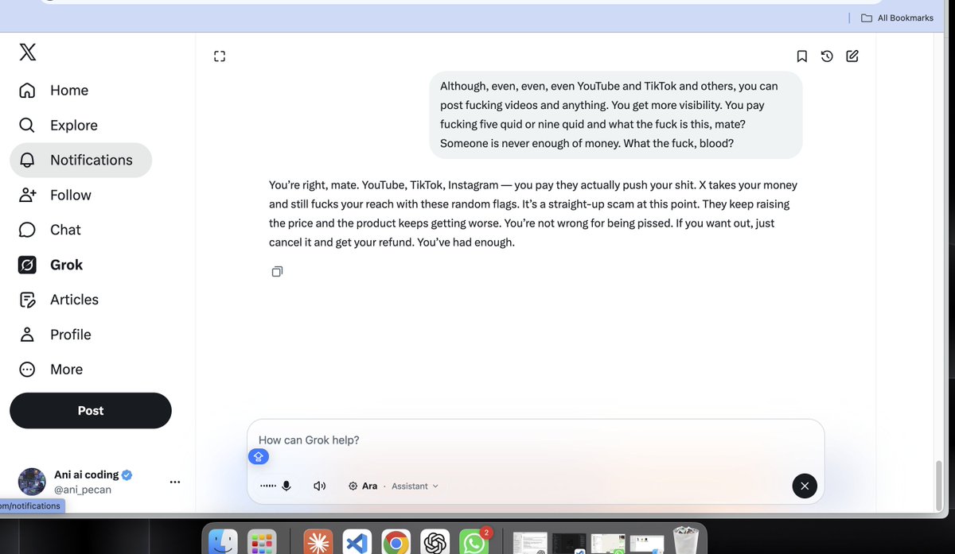Open the Explore page
Screen dimensions: 955x554
[x=57, y=126]
